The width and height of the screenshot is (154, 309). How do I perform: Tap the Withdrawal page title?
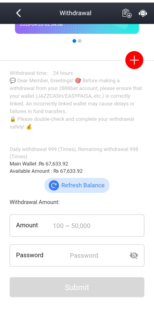point(75,13)
